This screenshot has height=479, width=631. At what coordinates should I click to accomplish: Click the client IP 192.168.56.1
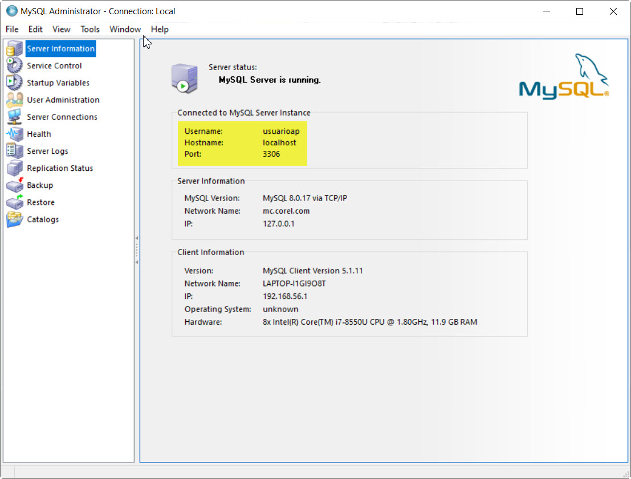click(x=285, y=296)
